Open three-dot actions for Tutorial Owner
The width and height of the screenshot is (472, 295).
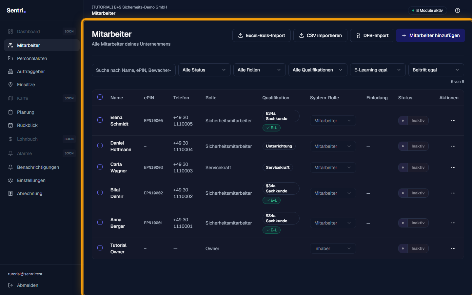[x=453, y=248]
